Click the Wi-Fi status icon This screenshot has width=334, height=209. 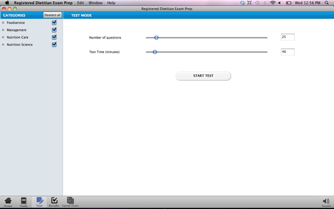(x=273, y=3)
